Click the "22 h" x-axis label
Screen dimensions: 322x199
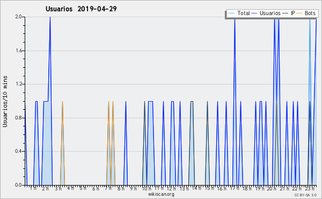pos(297,188)
